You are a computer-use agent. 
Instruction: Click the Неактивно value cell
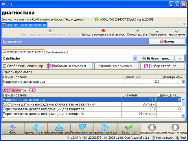pos(139,114)
